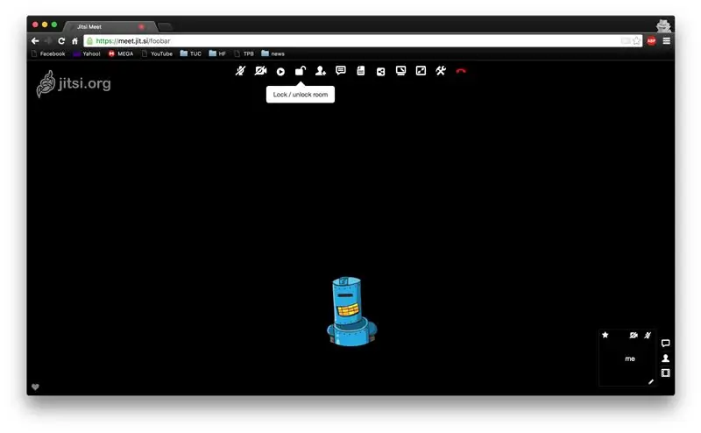Expand the HF bookmarks folder
This screenshot has width=701, height=433.
coord(217,53)
